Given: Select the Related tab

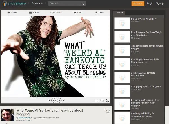Looking at the screenshot, I should [x=119, y=13].
